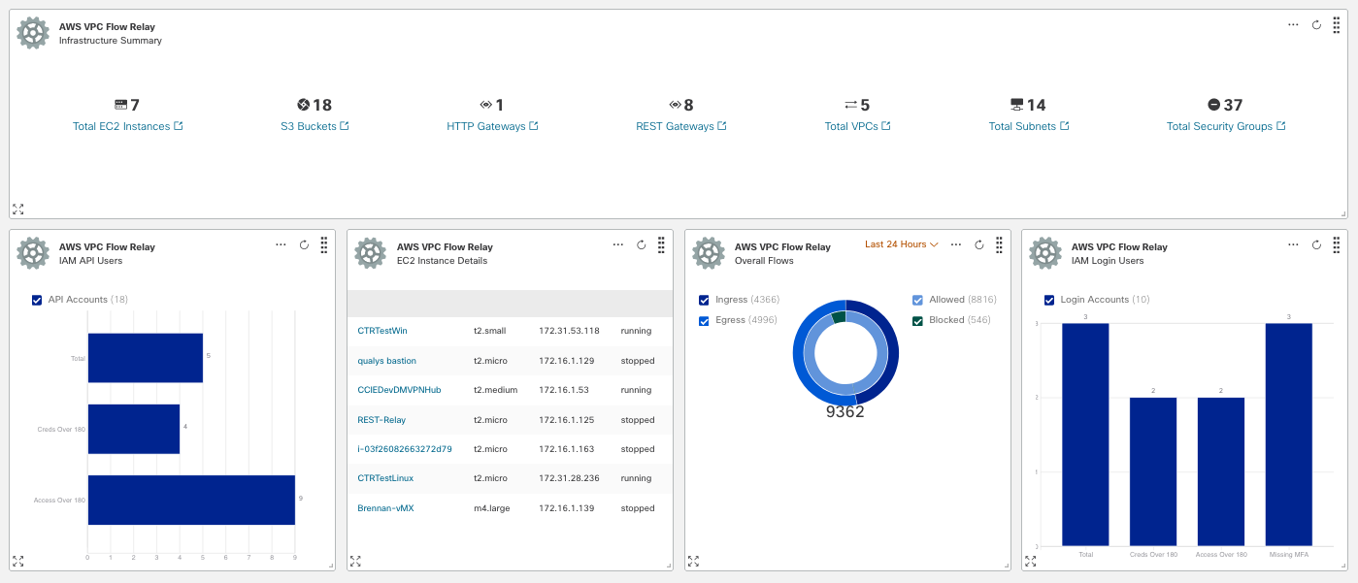The width and height of the screenshot is (1358, 583).
Task: Click the CTRTestWin instance link
Action: 382,331
